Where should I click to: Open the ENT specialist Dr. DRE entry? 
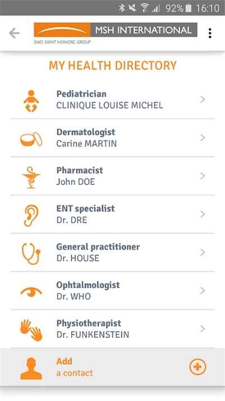(x=112, y=214)
